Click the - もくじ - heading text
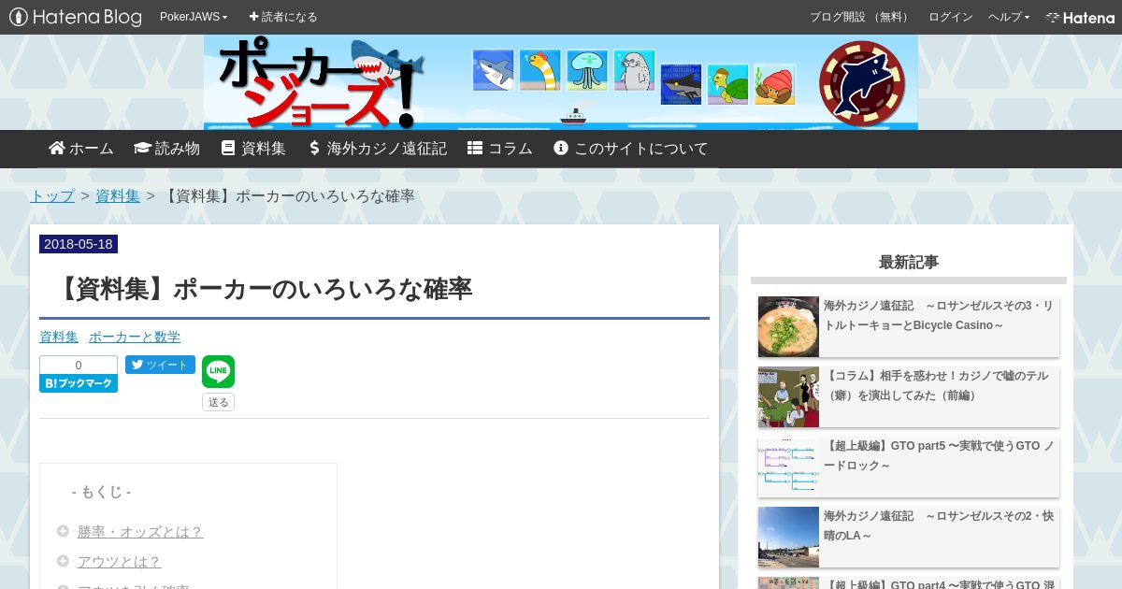This screenshot has height=589, width=1122. tap(101, 492)
